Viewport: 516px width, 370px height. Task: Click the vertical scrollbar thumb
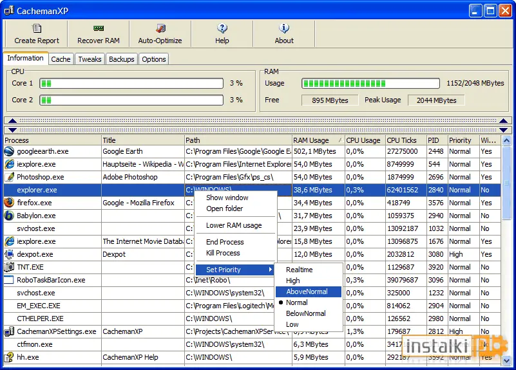coord(507,183)
